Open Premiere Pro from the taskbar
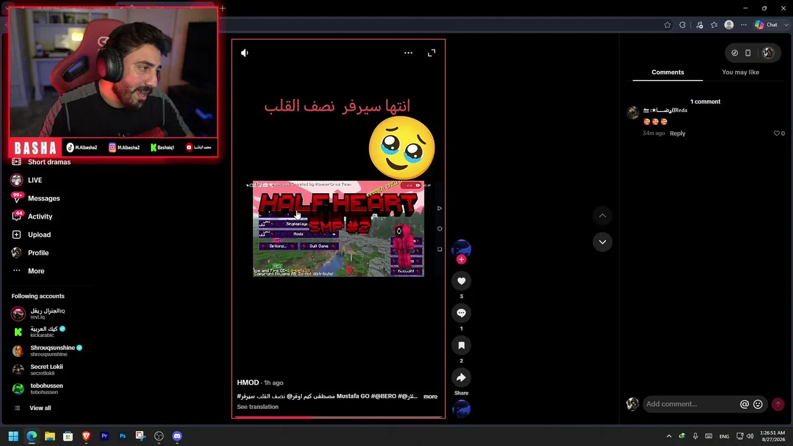 click(x=104, y=436)
